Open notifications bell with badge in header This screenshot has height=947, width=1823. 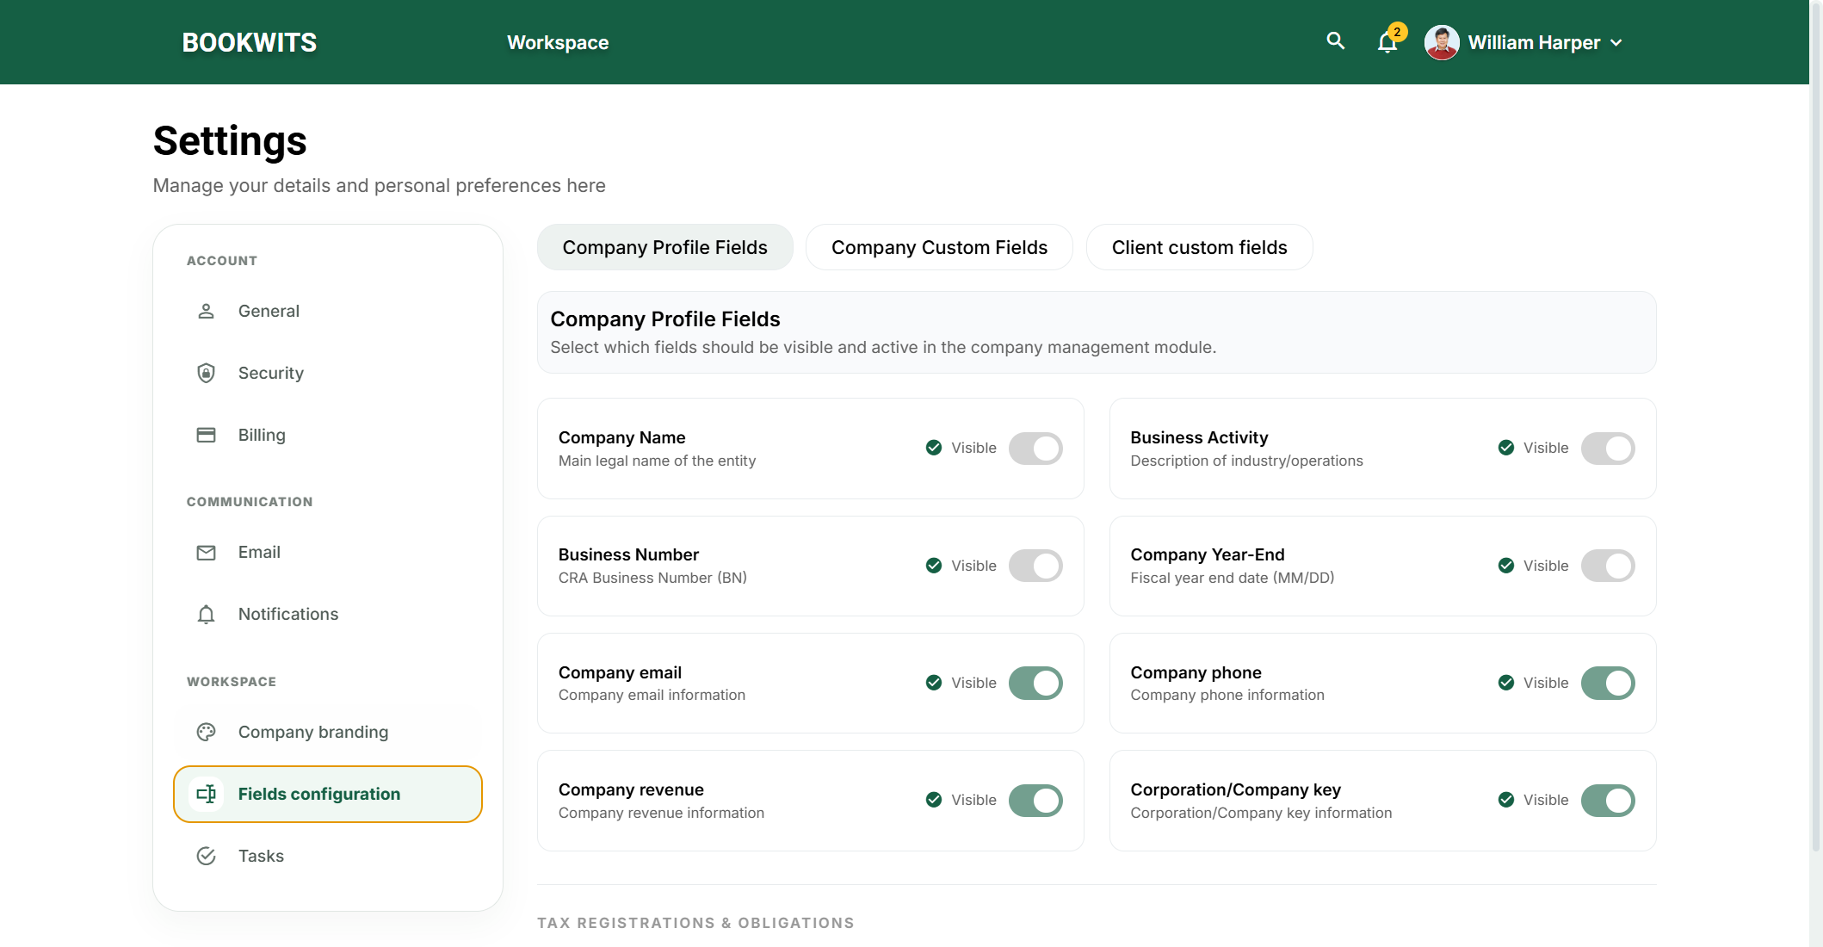[x=1389, y=40]
